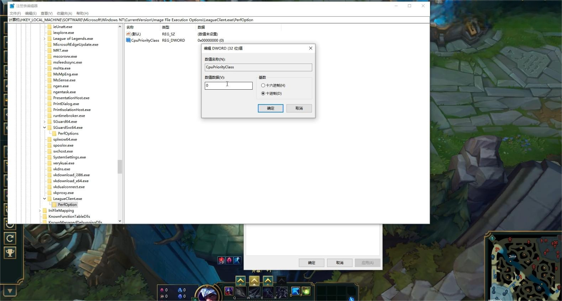This screenshot has height=301, width=562.
Task: Click the 数值数据 value data input field
Action: click(229, 86)
